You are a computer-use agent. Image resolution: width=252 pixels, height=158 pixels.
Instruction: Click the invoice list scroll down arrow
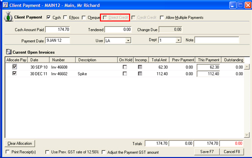pyautogui.click(x=247, y=135)
